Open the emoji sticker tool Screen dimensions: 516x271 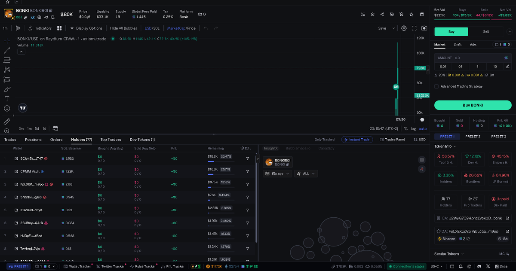tap(7, 108)
